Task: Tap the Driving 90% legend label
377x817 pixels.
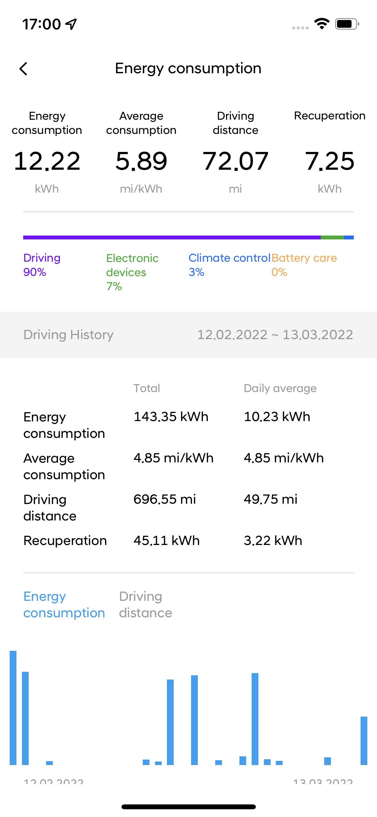Action: pyautogui.click(x=42, y=265)
